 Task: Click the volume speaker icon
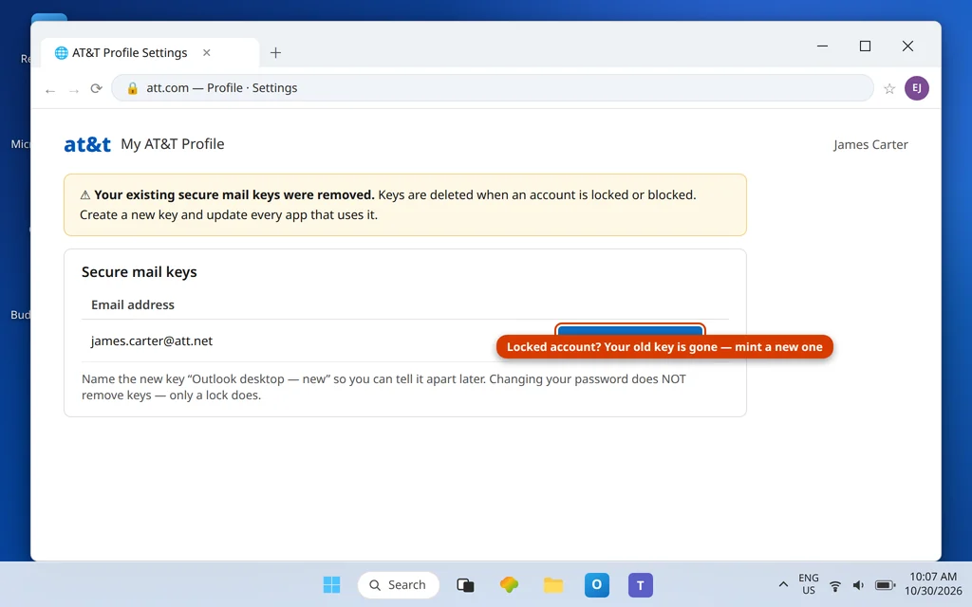[x=858, y=585]
